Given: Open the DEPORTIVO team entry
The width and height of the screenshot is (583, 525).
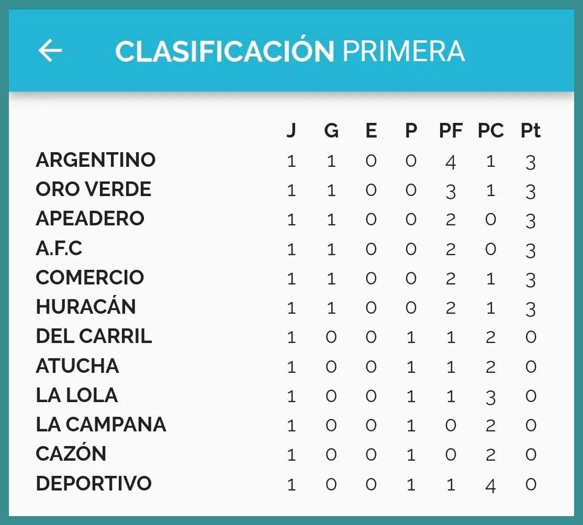Looking at the screenshot, I should click(94, 483).
